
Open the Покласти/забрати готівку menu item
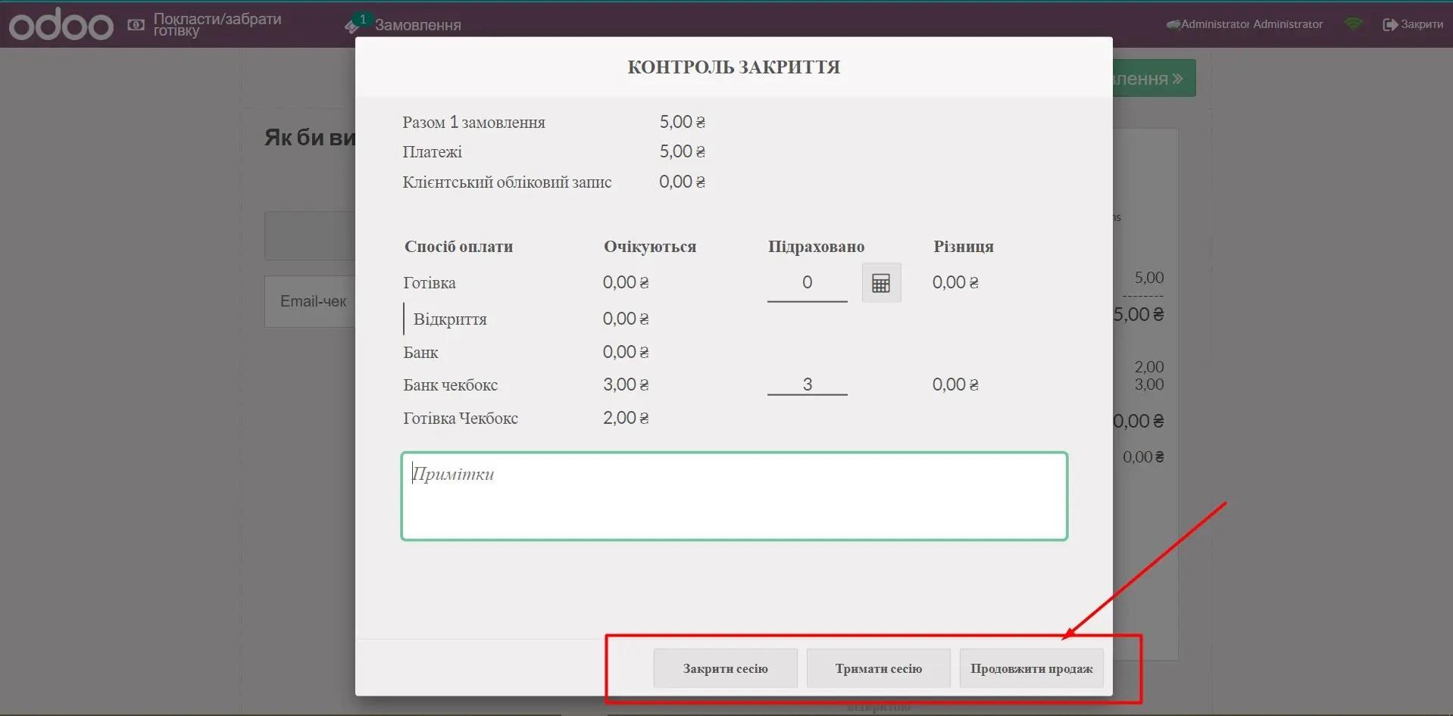[x=217, y=24]
